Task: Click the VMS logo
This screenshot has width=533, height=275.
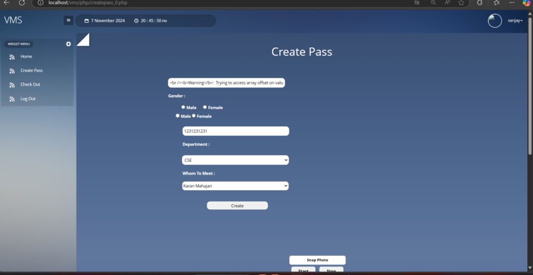Action: pos(13,20)
